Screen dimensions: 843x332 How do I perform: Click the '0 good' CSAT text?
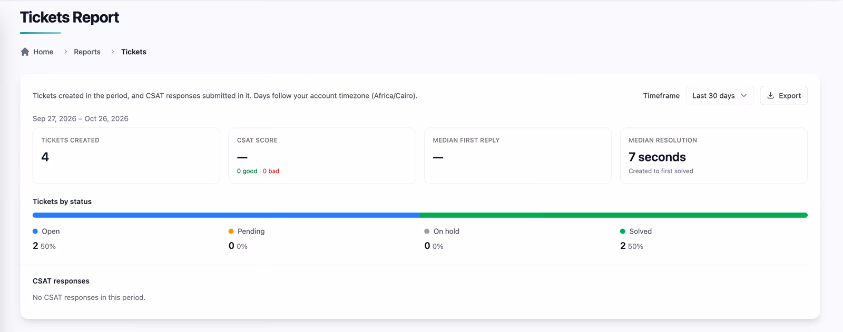pos(247,171)
